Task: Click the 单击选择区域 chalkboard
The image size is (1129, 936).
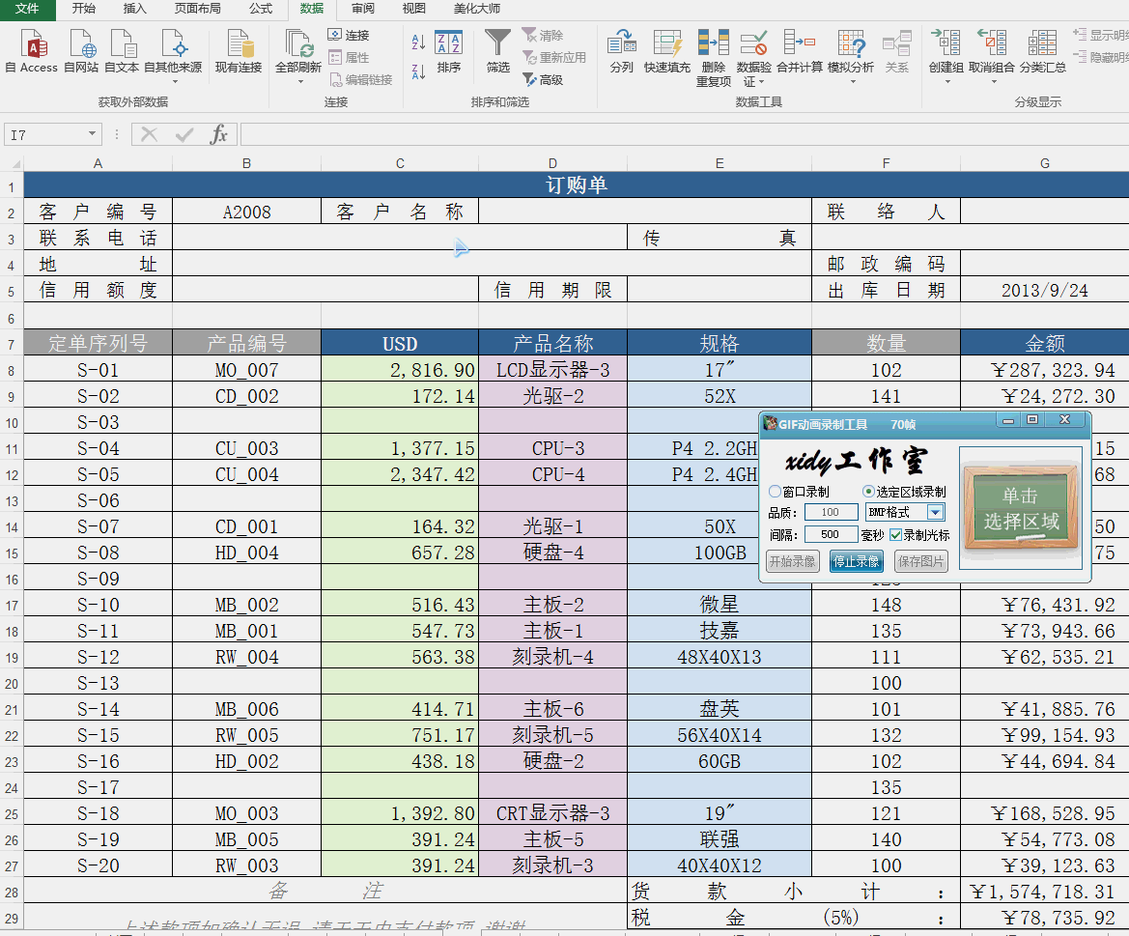Action: tap(1021, 508)
